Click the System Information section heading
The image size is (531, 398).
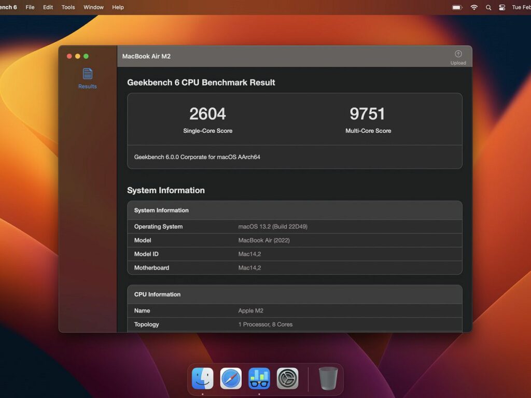point(166,190)
